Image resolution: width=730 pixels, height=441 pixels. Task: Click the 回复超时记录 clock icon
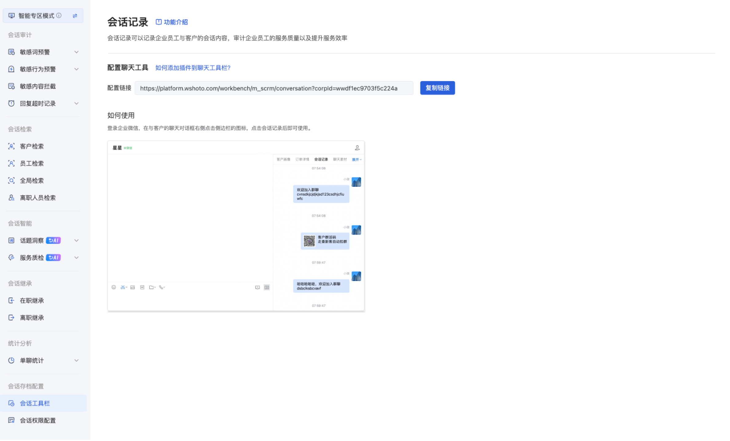pos(11,103)
